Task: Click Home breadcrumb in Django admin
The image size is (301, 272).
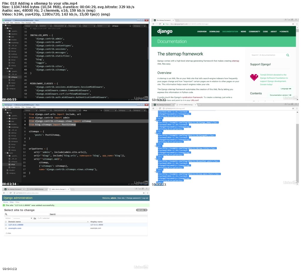Action: 5,202
